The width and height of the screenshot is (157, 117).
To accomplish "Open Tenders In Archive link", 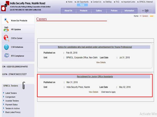I will click(12, 108).
